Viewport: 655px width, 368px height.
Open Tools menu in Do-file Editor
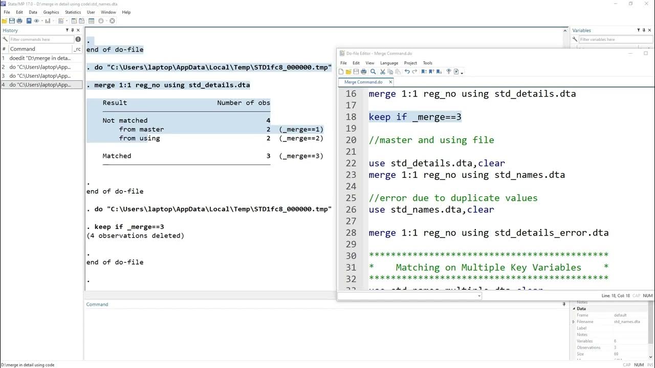pyautogui.click(x=427, y=63)
